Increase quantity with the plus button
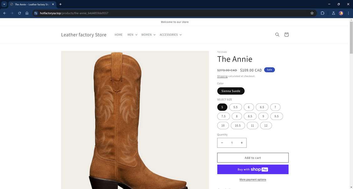Screen dimensions: 353x189 click(242, 143)
